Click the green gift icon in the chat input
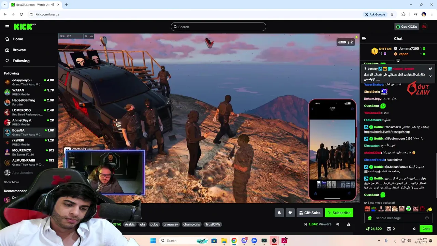This screenshot has height=246, width=437. tap(370, 218)
